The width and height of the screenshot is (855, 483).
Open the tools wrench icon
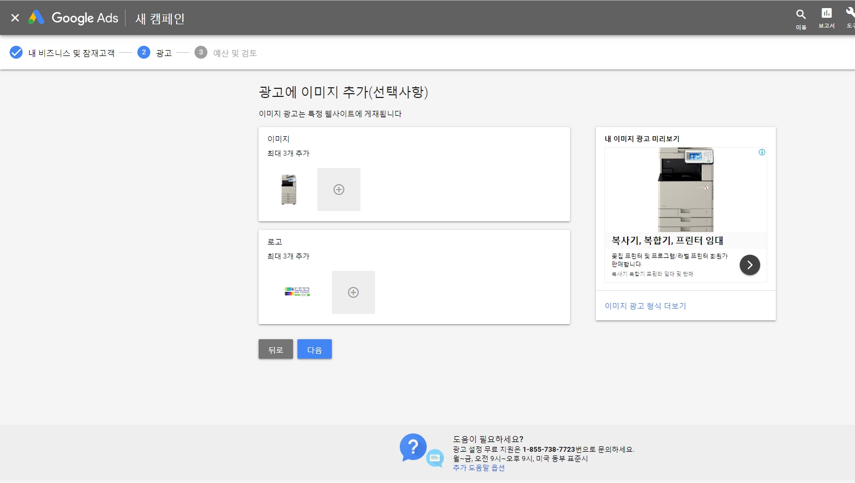(850, 13)
